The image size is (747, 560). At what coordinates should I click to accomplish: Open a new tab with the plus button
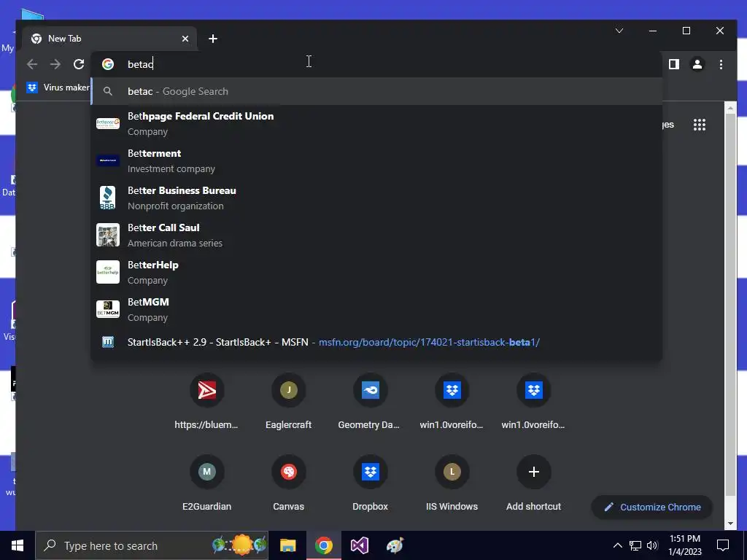(213, 39)
